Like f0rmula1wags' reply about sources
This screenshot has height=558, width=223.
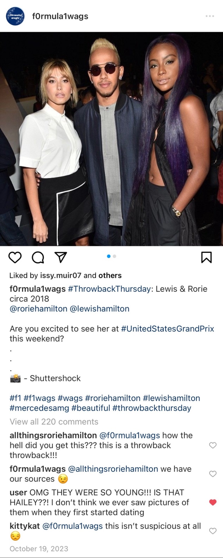point(213,474)
